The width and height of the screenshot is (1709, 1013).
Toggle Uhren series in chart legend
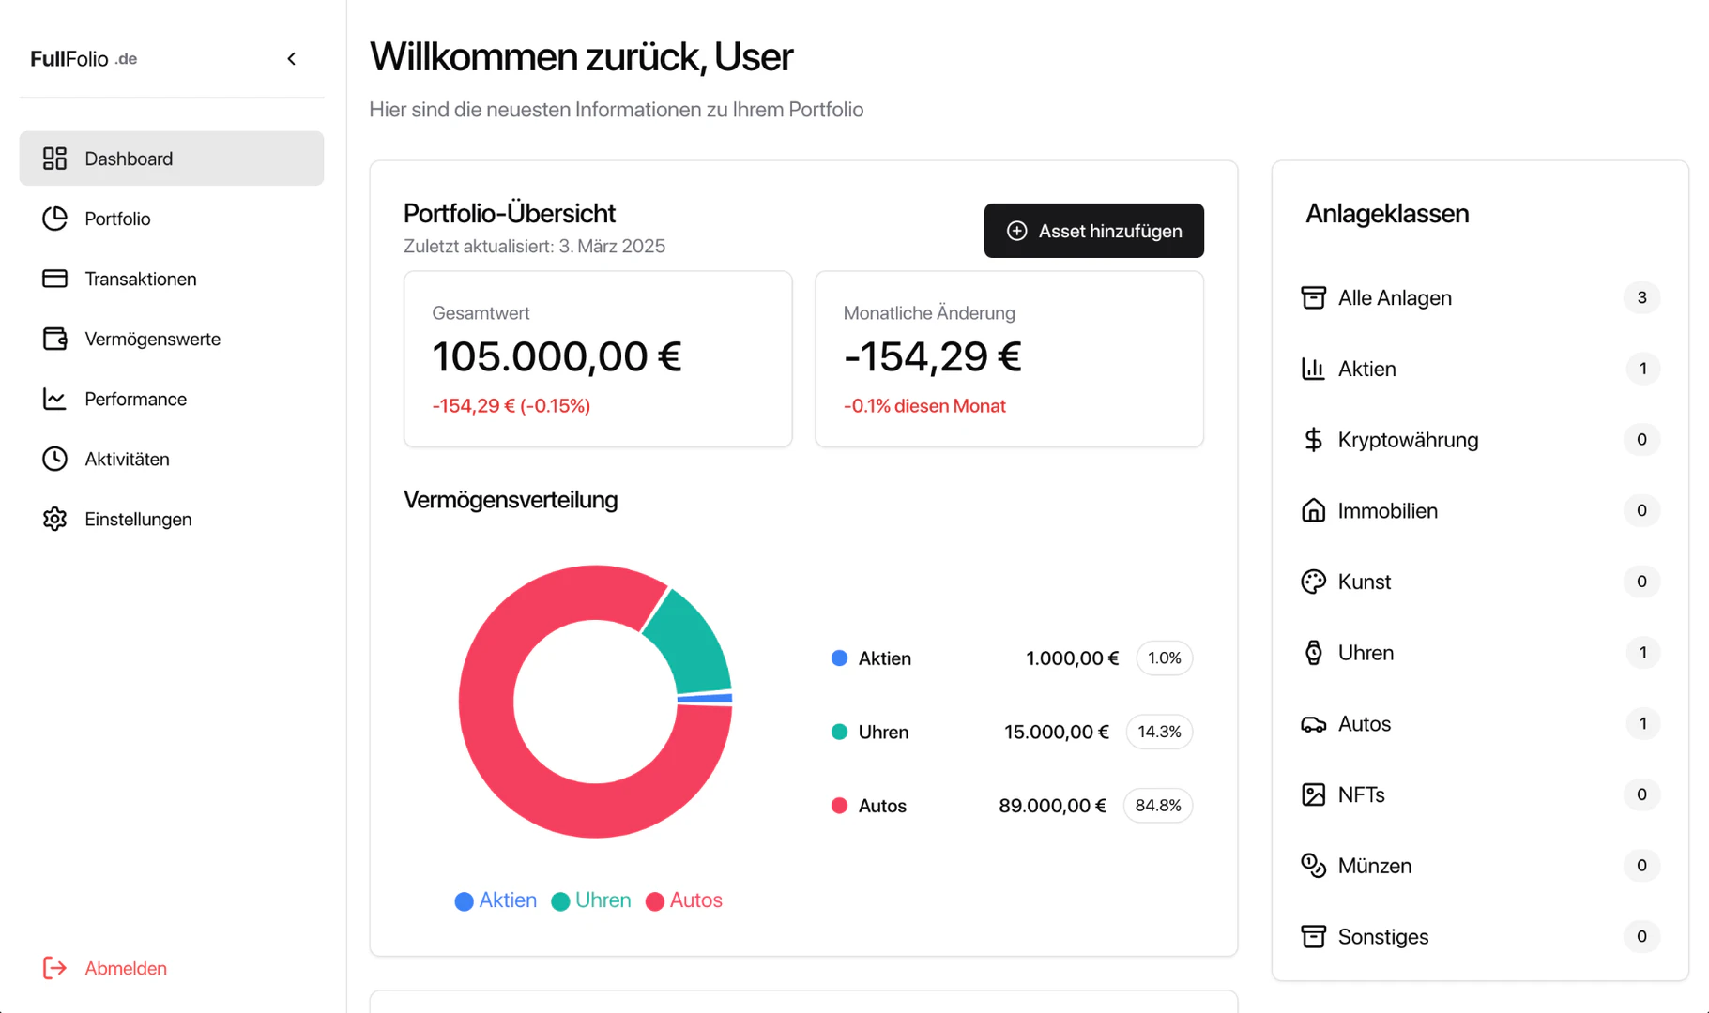(591, 900)
